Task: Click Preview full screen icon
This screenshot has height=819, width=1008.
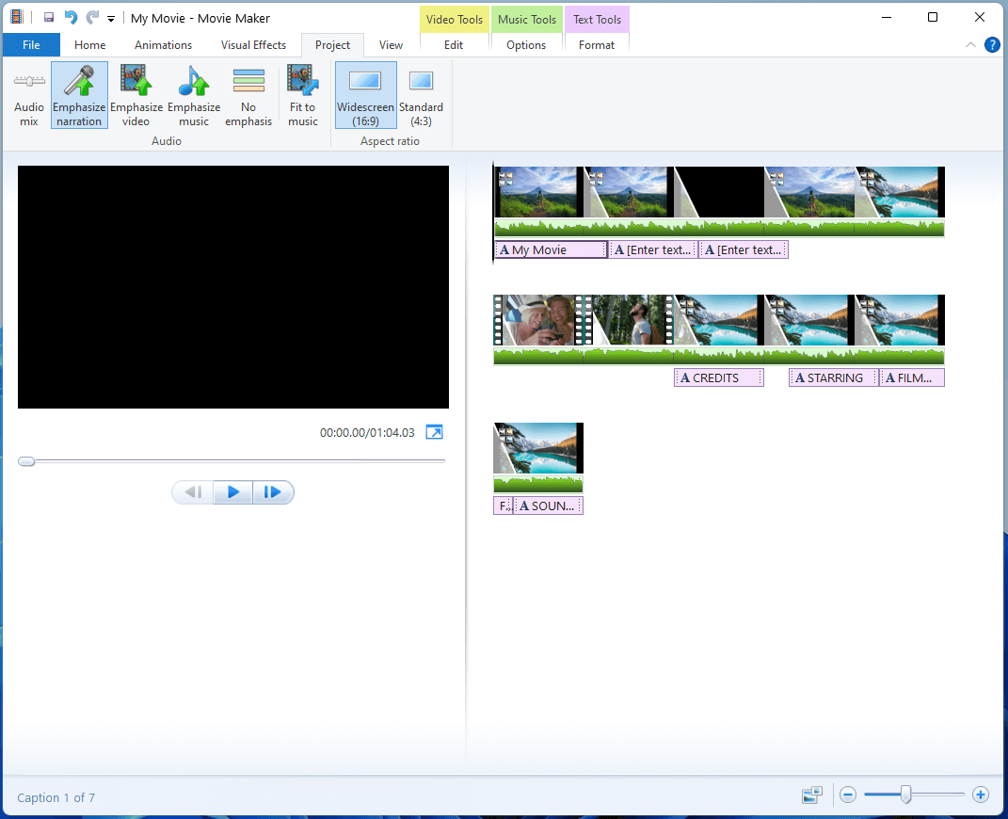Action: 435,432
